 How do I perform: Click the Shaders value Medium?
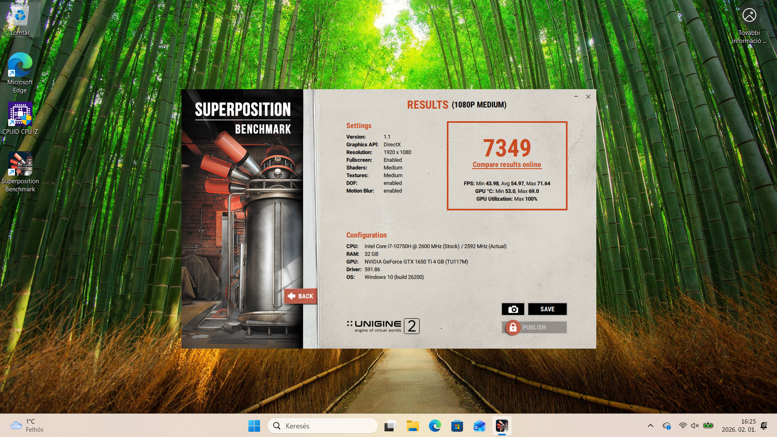[x=393, y=168]
